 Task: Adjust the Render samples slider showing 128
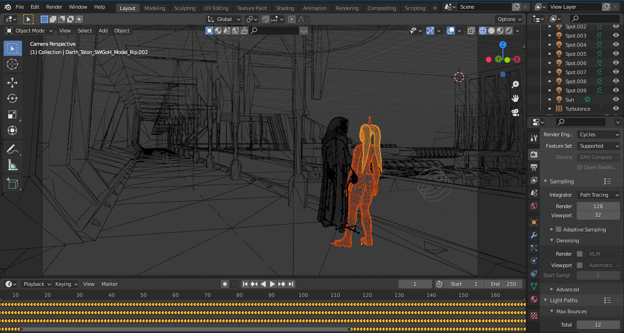click(x=598, y=206)
